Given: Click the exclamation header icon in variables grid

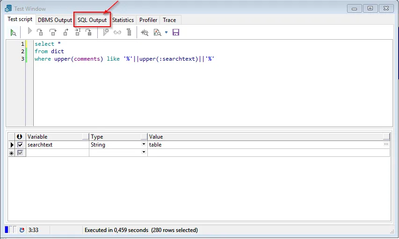Looking at the screenshot, I should point(19,137).
